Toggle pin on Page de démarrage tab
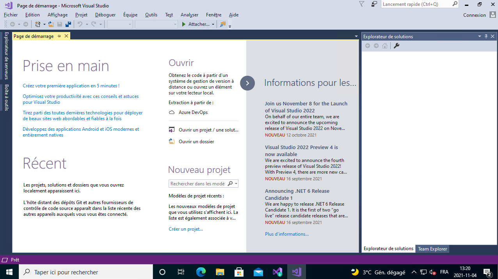498x279 pixels. (59, 36)
